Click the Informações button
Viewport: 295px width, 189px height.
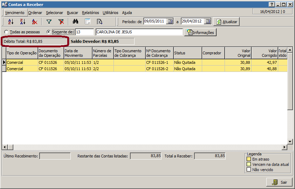click(200, 32)
